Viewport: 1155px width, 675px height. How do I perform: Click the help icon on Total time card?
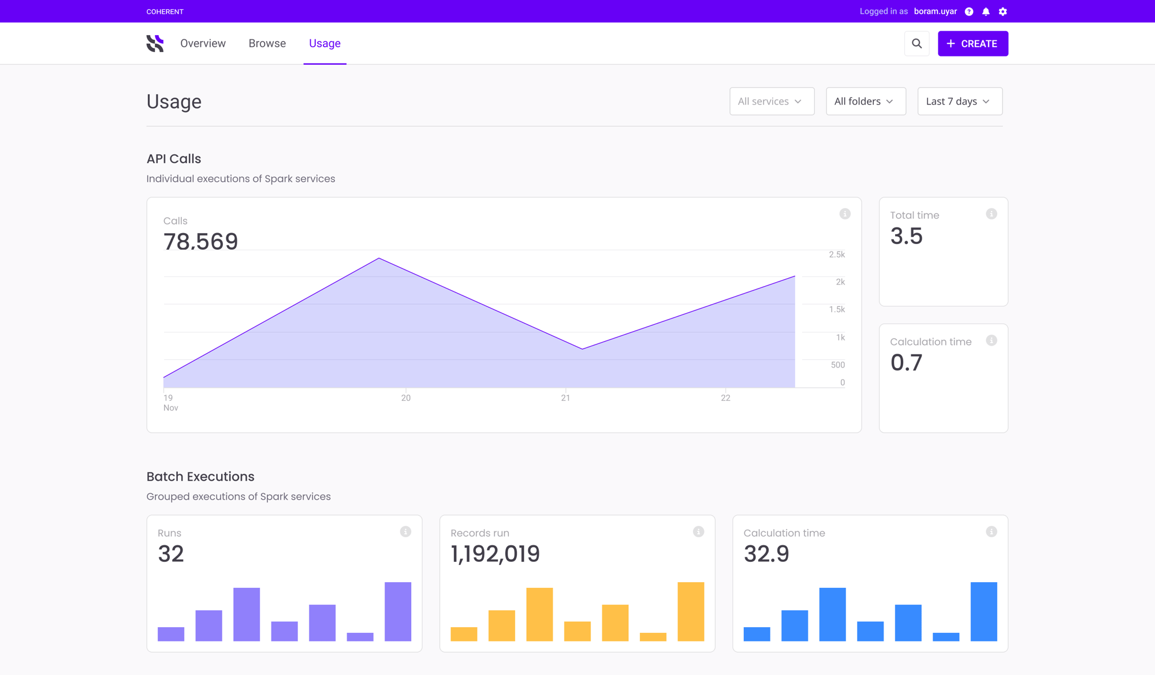click(x=992, y=213)
